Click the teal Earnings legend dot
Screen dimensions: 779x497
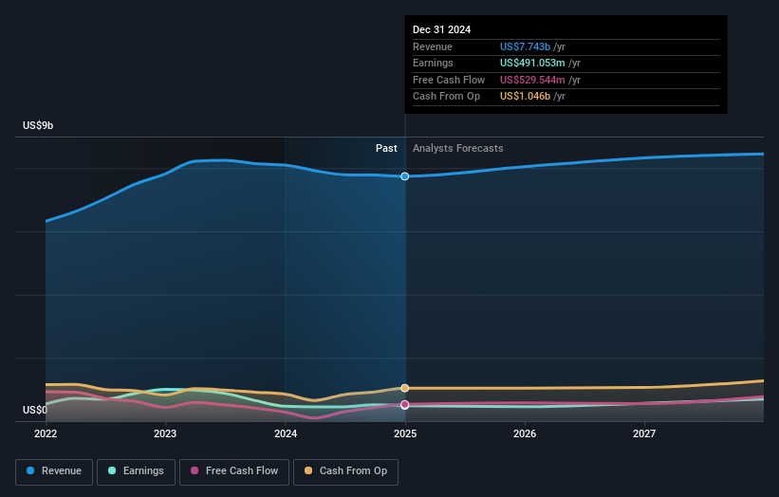112,470
